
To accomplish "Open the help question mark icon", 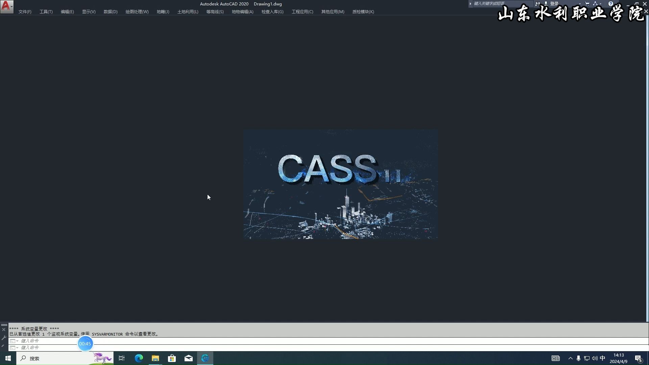I will coord(611,4).
